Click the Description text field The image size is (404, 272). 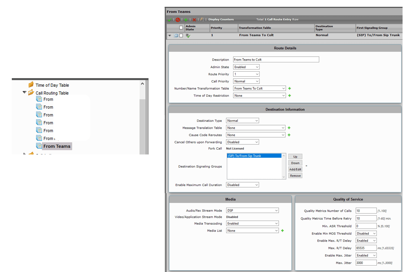click(x=276, y=60)
